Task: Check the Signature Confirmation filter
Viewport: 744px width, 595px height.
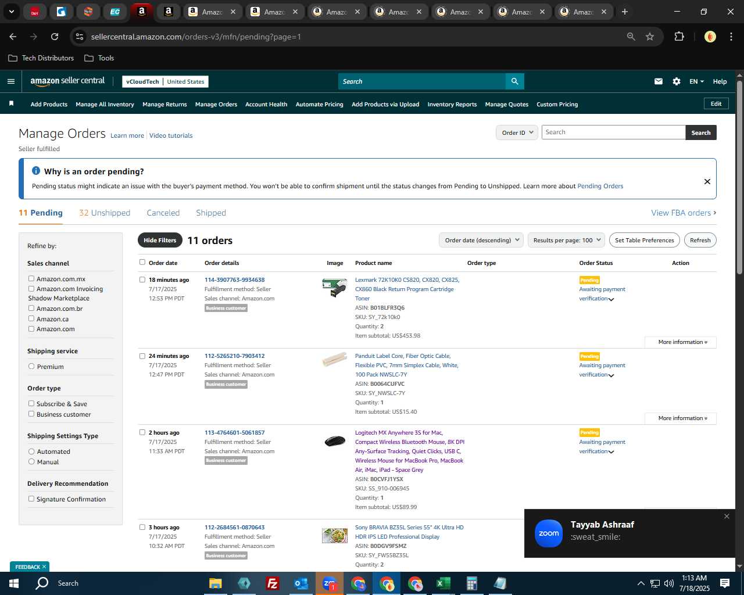Action: pos(31,499)
